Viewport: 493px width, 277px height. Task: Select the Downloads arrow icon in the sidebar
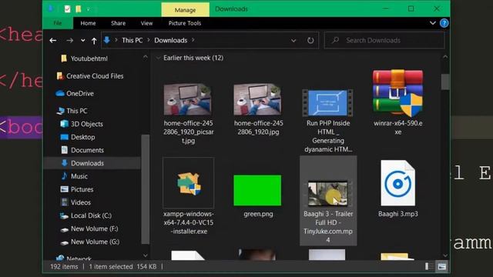[64, 163]
